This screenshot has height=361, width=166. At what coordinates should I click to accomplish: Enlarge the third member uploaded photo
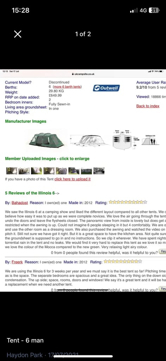(x=36, y=171)
